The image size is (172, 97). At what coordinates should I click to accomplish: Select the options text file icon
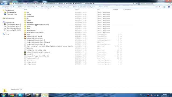[x=25, y=60]
